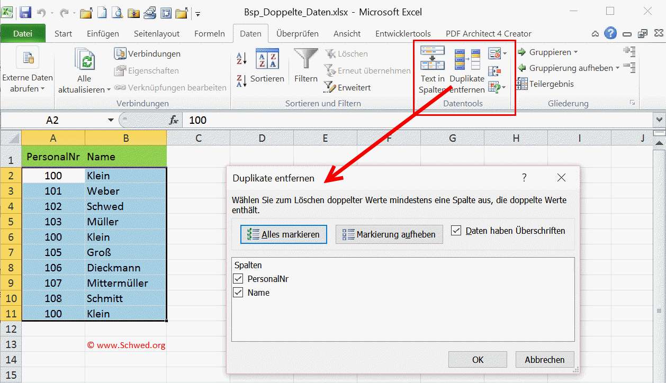Quick print with the printer icon
Viewport: 666px width, 383px height.
(150, 13)
